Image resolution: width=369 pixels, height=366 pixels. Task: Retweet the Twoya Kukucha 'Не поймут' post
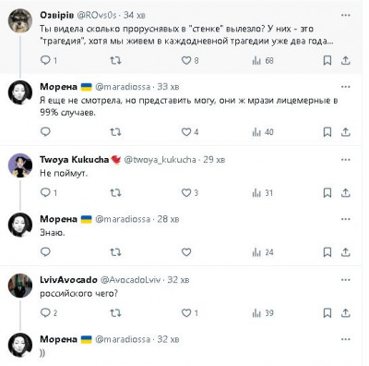pyautogui.click(x=115, y=193)
